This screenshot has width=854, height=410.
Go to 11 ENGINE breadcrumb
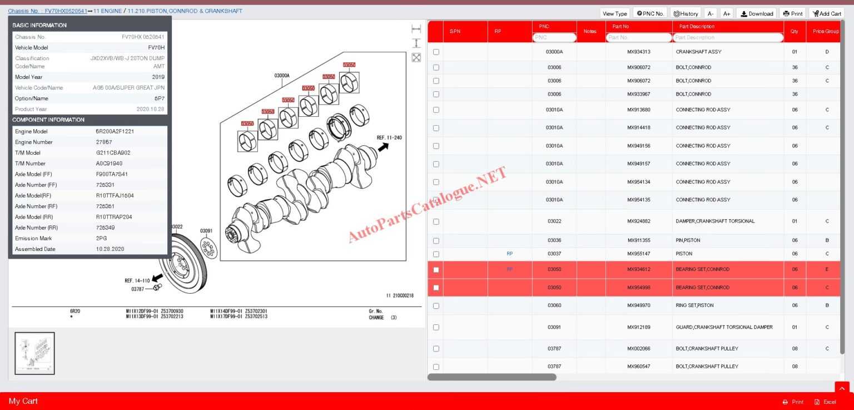pos(107,11)
